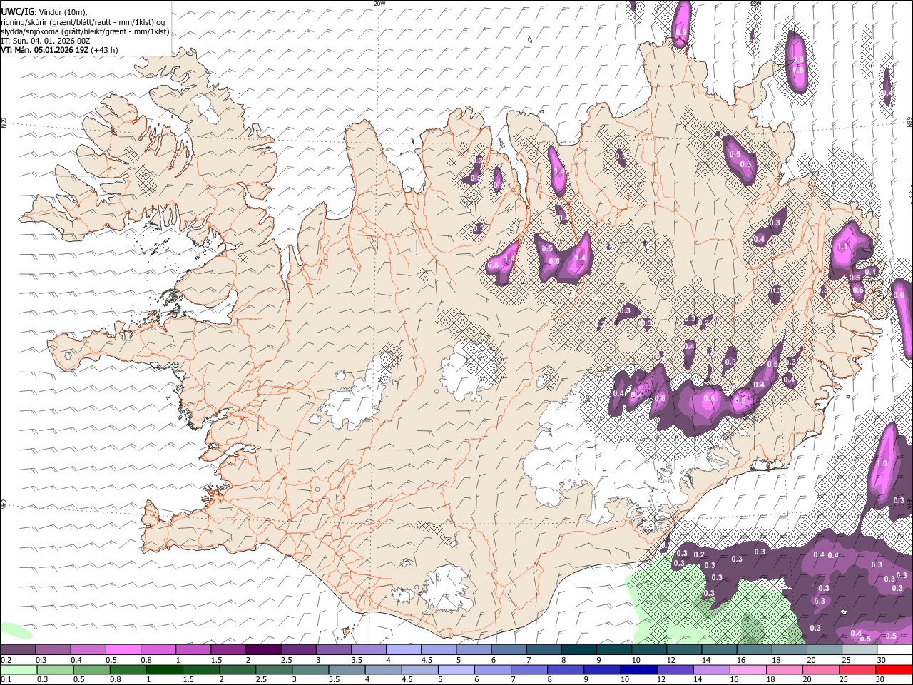The height and width of the screenshot is (685, 913).
Task: Click the lavender swatch labeled 4 in upper legend row
Action: coord(403,650)
